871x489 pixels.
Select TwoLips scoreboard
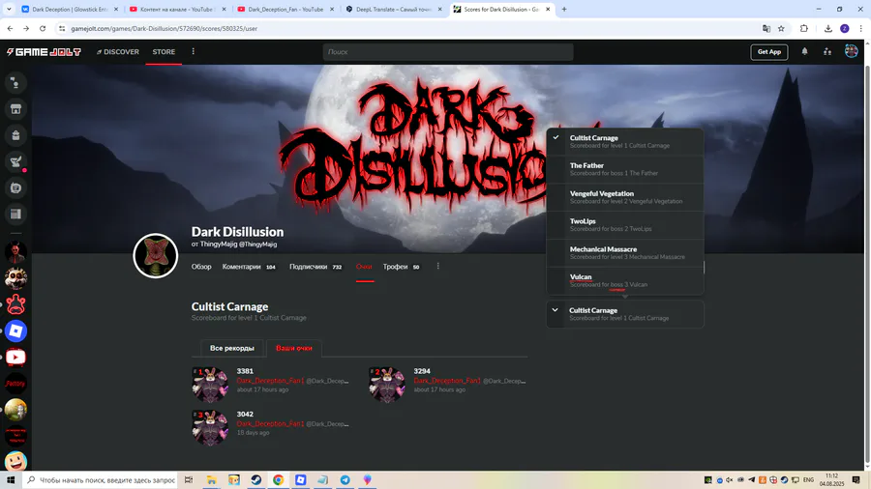(625, 224)
